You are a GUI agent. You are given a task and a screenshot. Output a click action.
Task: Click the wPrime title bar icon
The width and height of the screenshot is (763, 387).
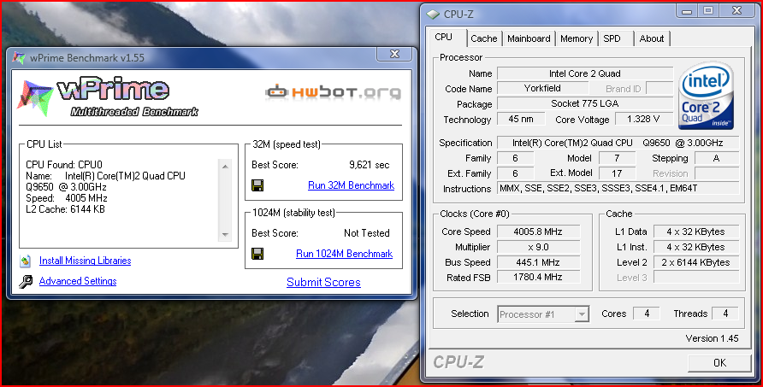coord(19,58)
